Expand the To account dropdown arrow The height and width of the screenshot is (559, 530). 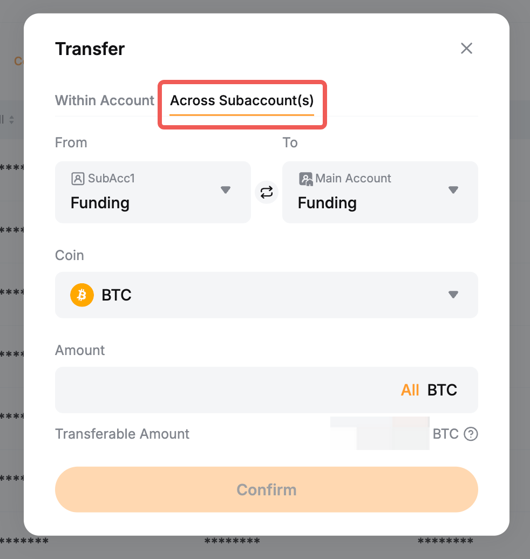pos(453,190)
